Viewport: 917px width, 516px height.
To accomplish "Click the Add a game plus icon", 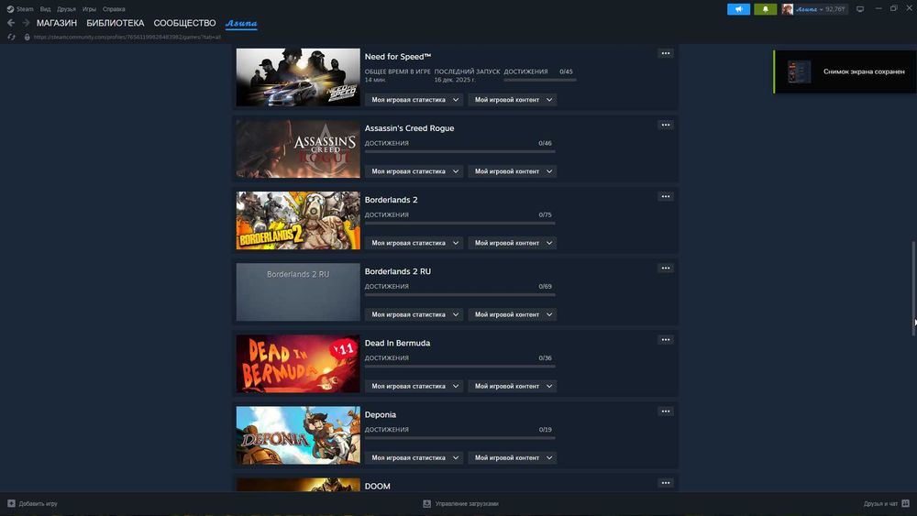I will click(11, 503).
